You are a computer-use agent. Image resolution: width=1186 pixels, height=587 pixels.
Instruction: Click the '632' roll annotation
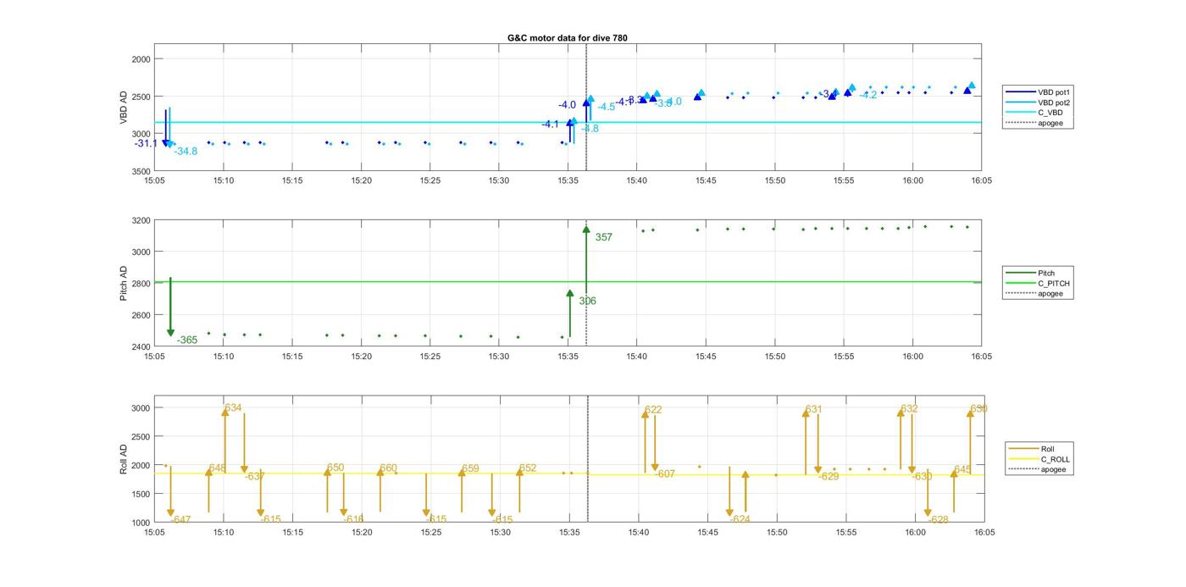pos(909,408)
